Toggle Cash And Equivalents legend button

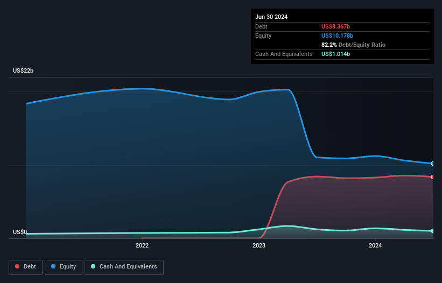coord(124,267)
